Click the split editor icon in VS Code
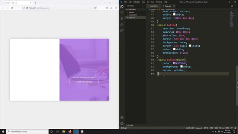238x134 pixels. point(232,6)
